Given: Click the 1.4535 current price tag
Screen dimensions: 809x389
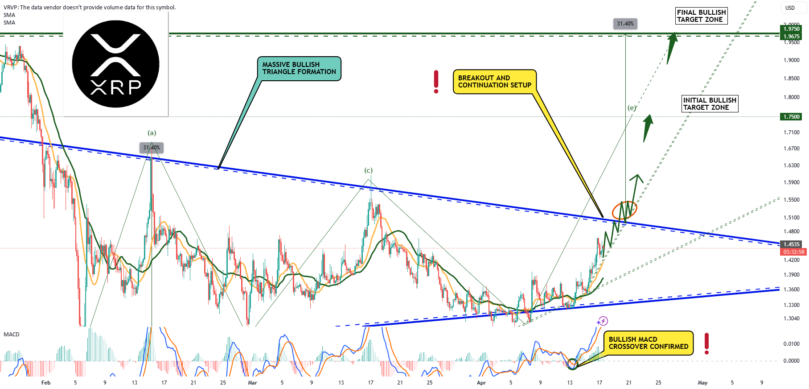Looking at the screenshot, I should [x=792, y=244].
